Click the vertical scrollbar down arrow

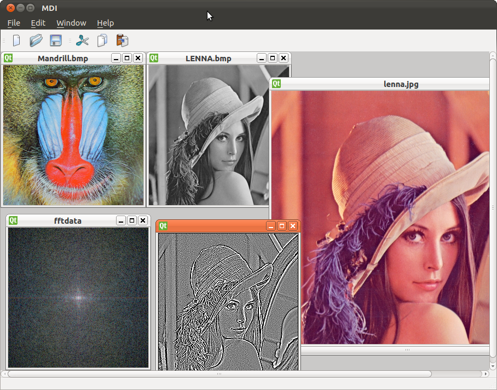pyautogui.click(x=493, y=366)
